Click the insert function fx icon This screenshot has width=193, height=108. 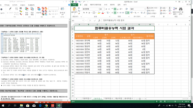click(99, 21)
